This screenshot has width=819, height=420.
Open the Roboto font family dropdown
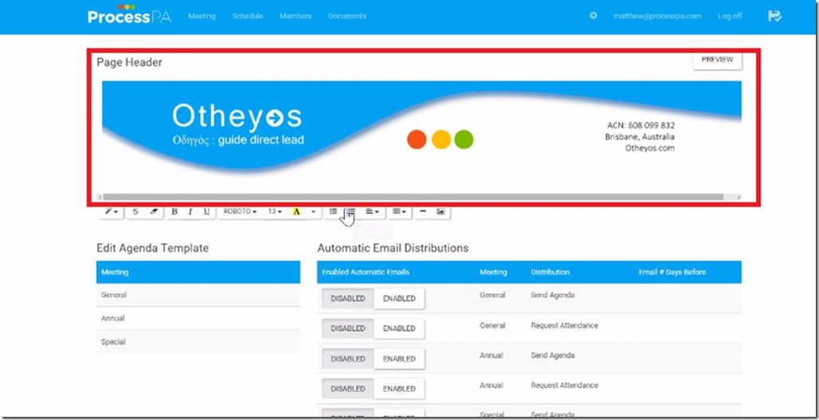(240, 212)
